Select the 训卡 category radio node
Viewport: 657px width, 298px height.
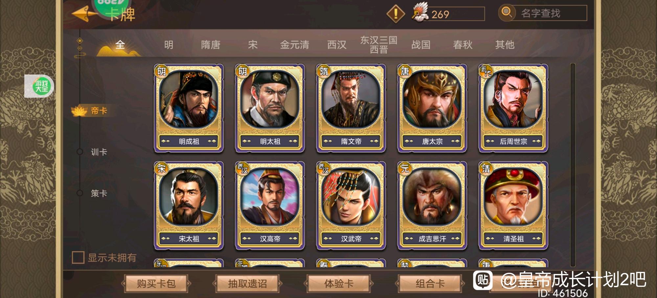pos(79,152)
